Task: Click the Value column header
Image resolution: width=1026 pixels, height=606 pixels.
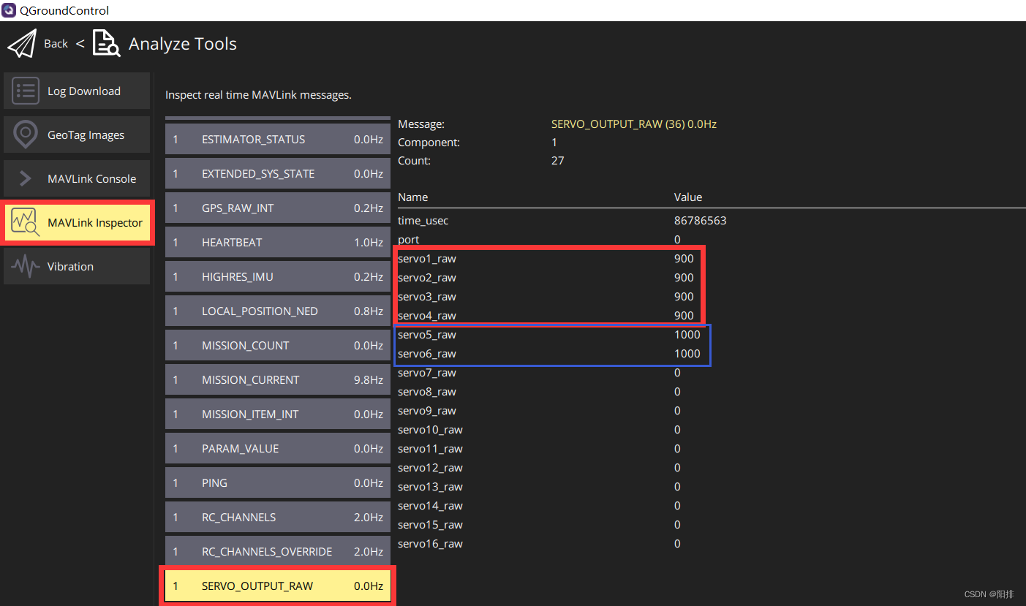Action: pos(688,197)
